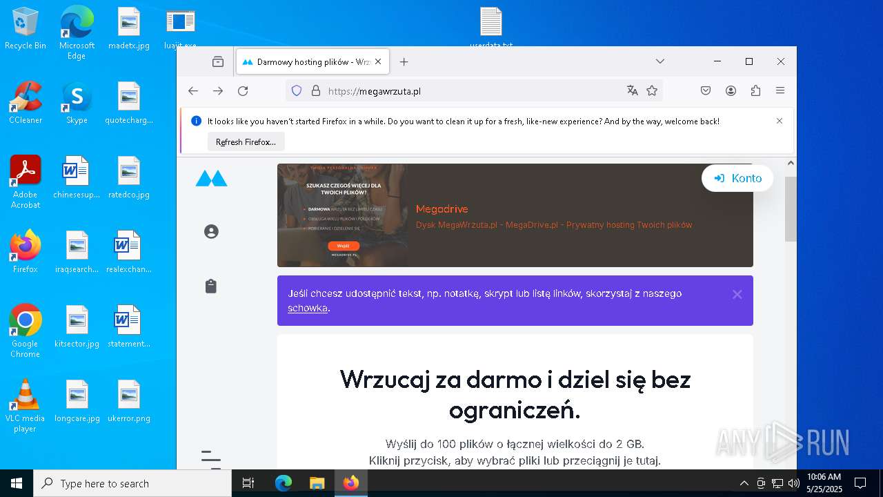Select iraqsearch... image file on desktop

click(77, 252)
